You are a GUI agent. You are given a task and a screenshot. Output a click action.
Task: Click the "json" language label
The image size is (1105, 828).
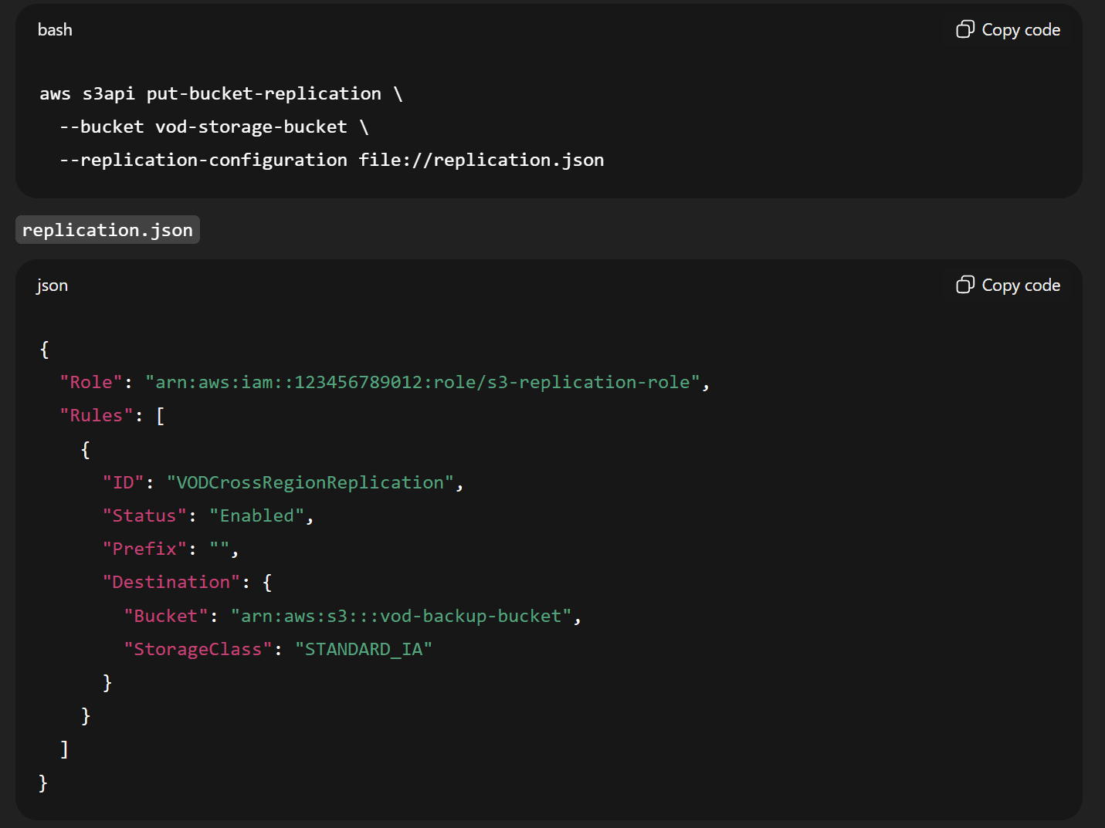click(52, 286)
